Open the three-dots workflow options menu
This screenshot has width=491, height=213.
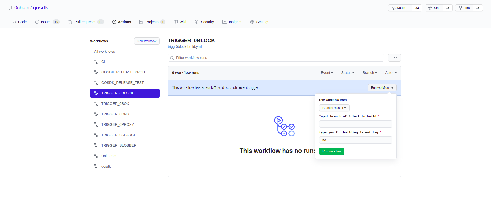pyautogui.click(x=395, y=58)
